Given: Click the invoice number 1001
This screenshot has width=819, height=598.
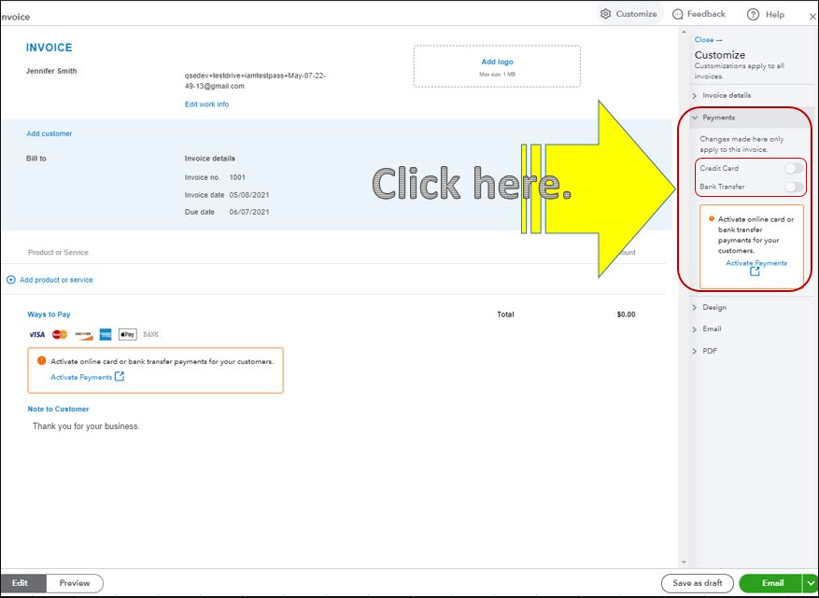Looking at the screenshot, I should (237, 177).
